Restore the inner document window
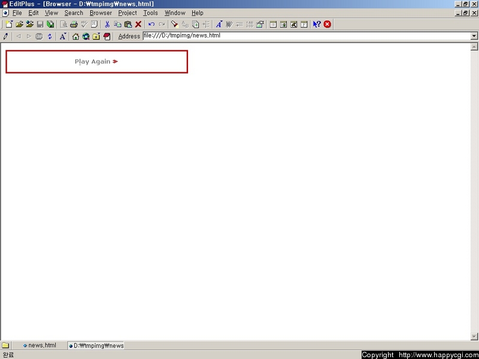Screen dimensions: 479x359 465,13
